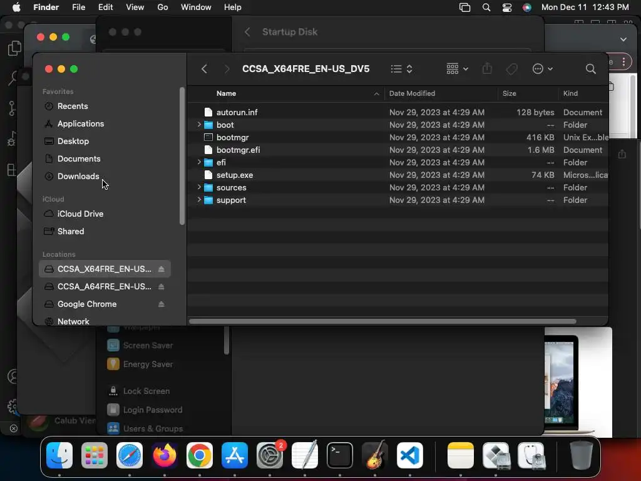The height and width of the screenshot is (481, 641).
Task: Open App Store from the Dock
Action: (x=235, y=455)
